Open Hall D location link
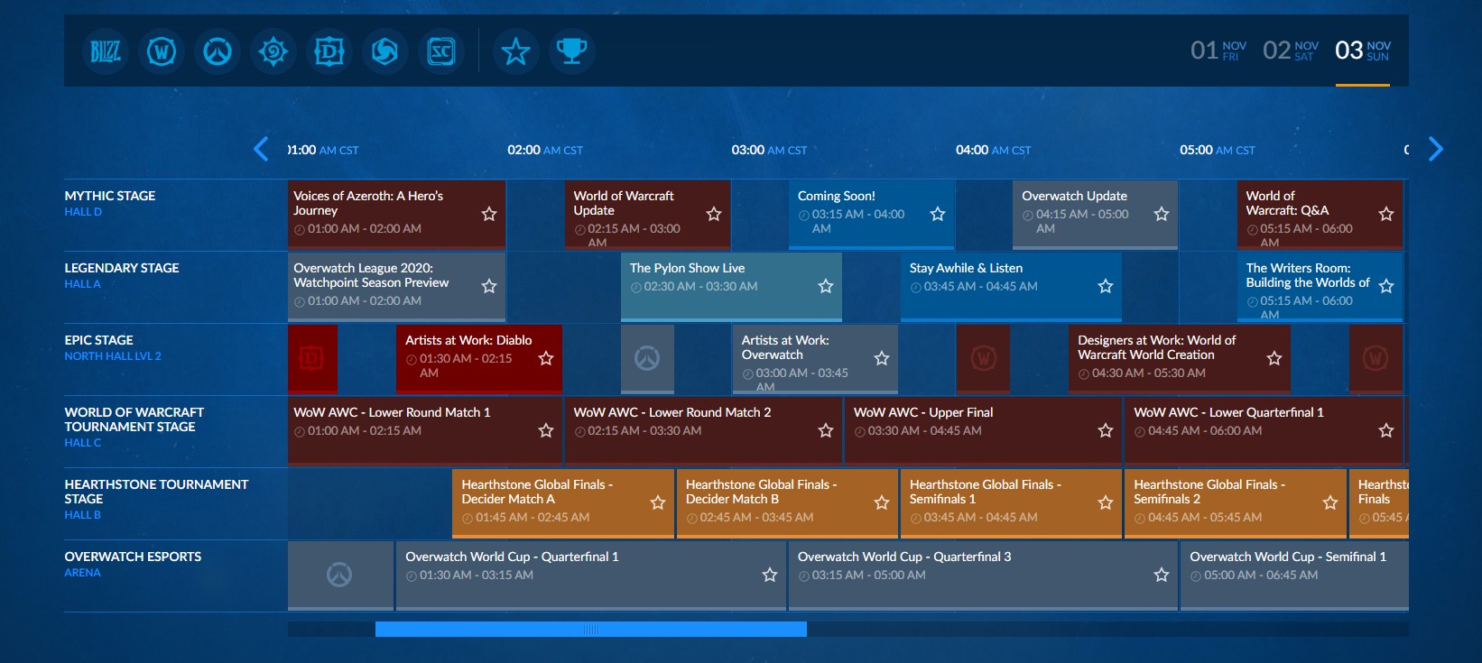 pyautogui.click(x=83, y=212)
